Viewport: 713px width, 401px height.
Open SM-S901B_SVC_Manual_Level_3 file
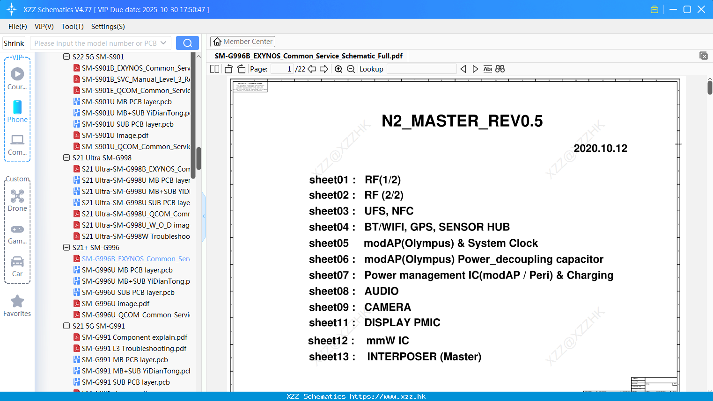click(132, 79)
